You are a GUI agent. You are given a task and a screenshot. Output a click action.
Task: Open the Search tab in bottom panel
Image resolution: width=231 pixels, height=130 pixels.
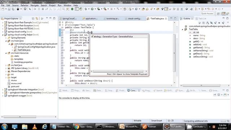point(158,91)
